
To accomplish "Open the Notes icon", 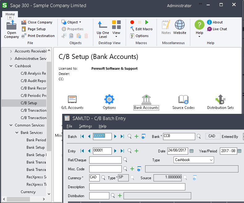I will coord(166,25).
